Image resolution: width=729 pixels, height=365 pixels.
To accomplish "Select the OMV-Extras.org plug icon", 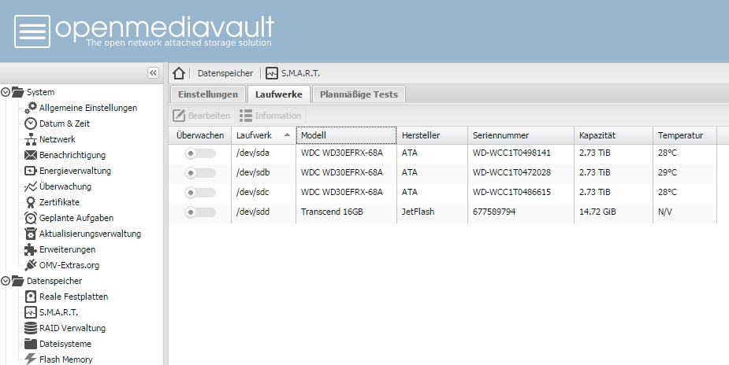I will [x=31, y=265].
